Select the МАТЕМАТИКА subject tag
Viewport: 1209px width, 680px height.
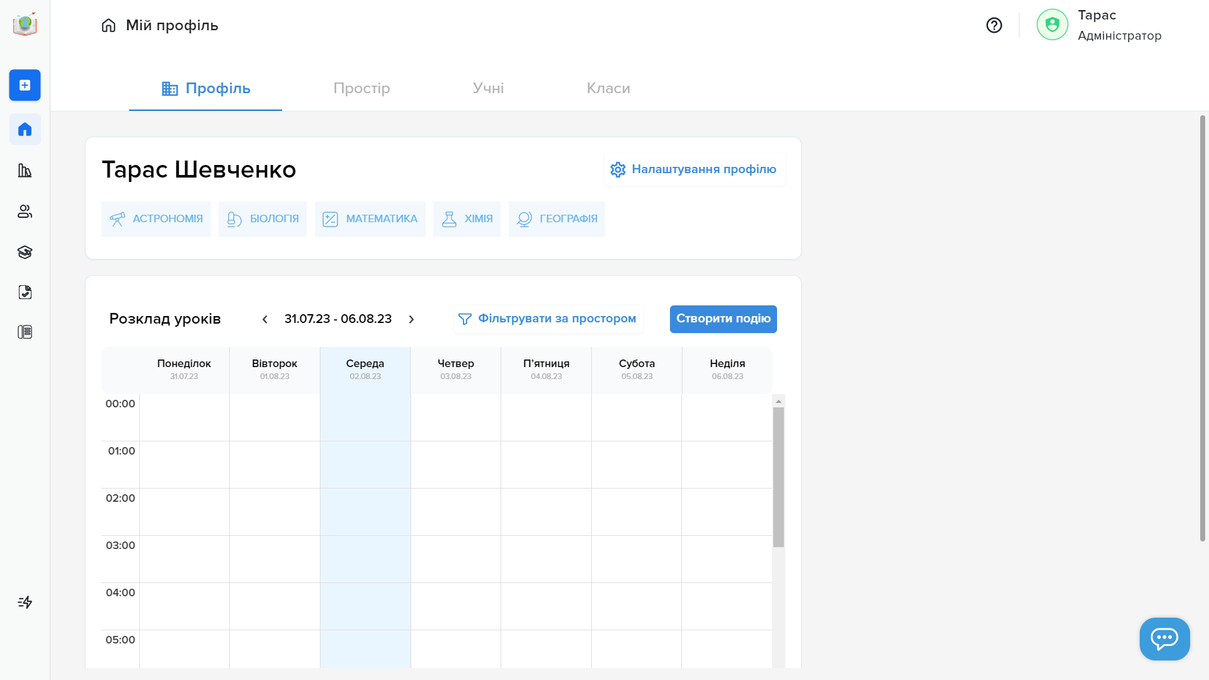tap(370, 219)
